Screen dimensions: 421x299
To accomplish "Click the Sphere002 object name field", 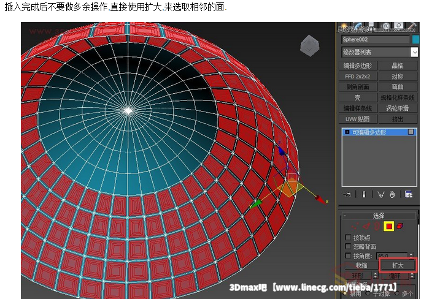I will tap(376, 40).
